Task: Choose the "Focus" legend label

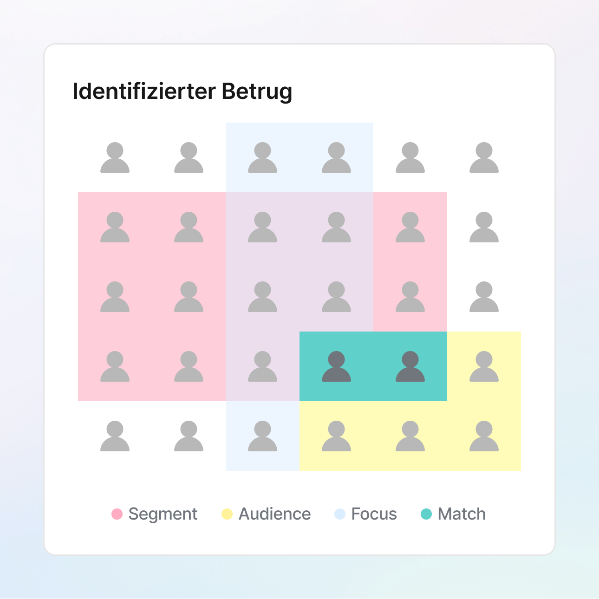Action: click(x=374, y=514)
